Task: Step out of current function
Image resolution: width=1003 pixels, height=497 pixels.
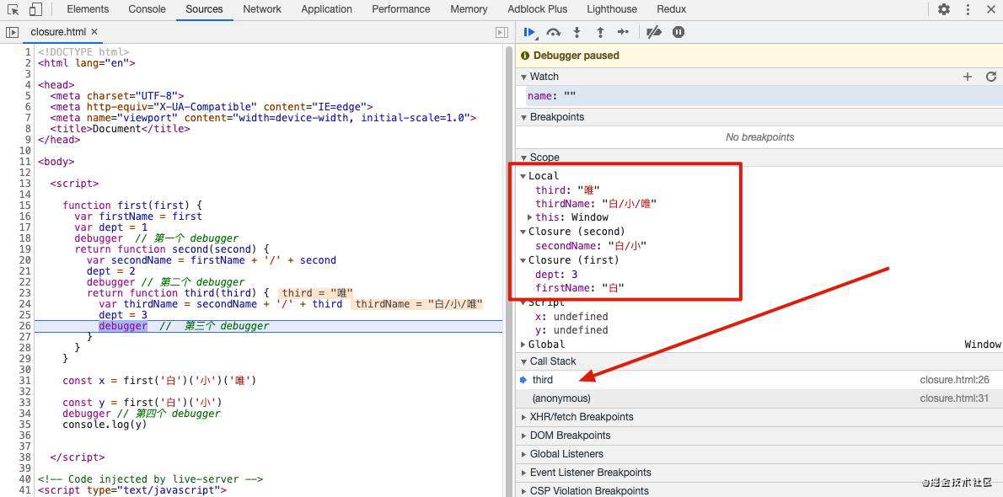Action: [600, 32]
